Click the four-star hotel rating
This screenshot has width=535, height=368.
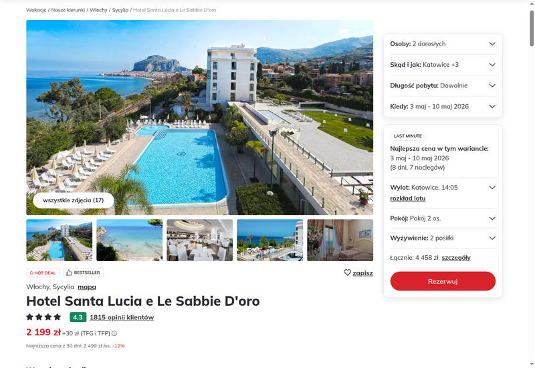[43, 317]
